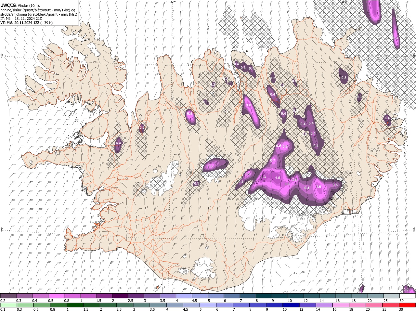This screenshot has width=416, height=312.
Task: Pick the pale grey 25 swatch in upper scale
Action: 392,296
